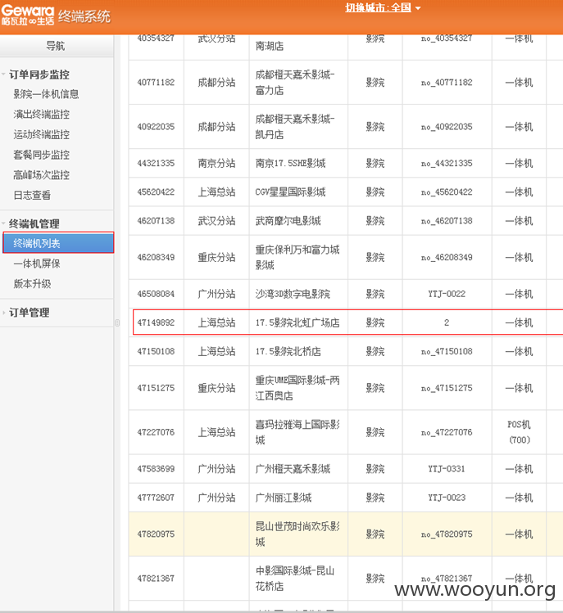
Task: Click cell no_47151275
Action: (x=447, y=388)
